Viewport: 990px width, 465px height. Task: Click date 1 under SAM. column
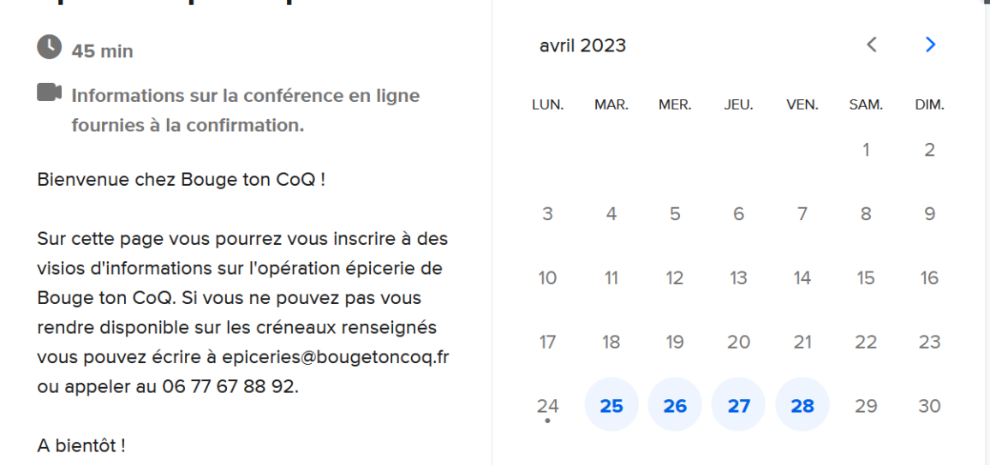(x=866, y=150)
